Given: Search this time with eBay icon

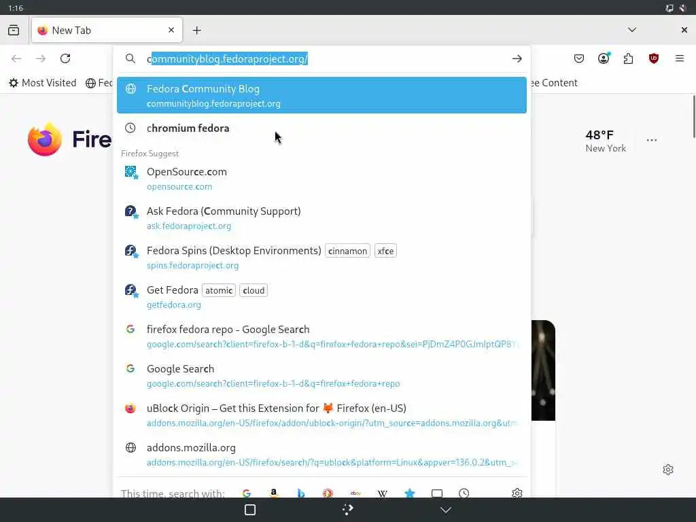Looking at the screenshot, I should pos(355,493).
